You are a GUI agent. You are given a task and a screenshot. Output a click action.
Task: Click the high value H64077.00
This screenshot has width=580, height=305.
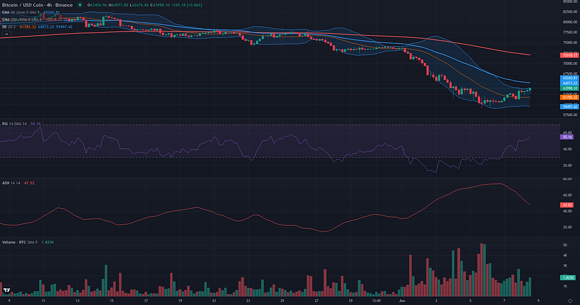tap(118, 5)
